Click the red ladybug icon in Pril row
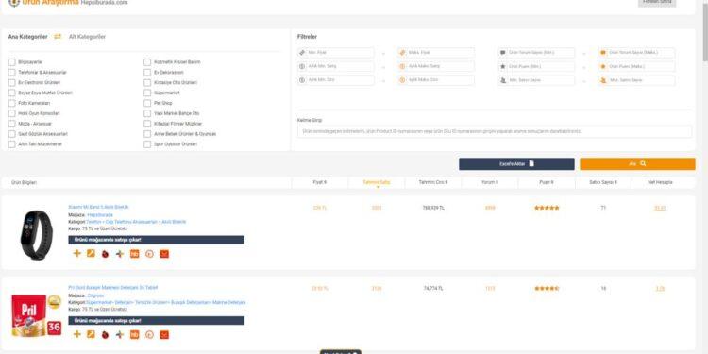Screen dimensions: 708x354 [x=105, y=335]
